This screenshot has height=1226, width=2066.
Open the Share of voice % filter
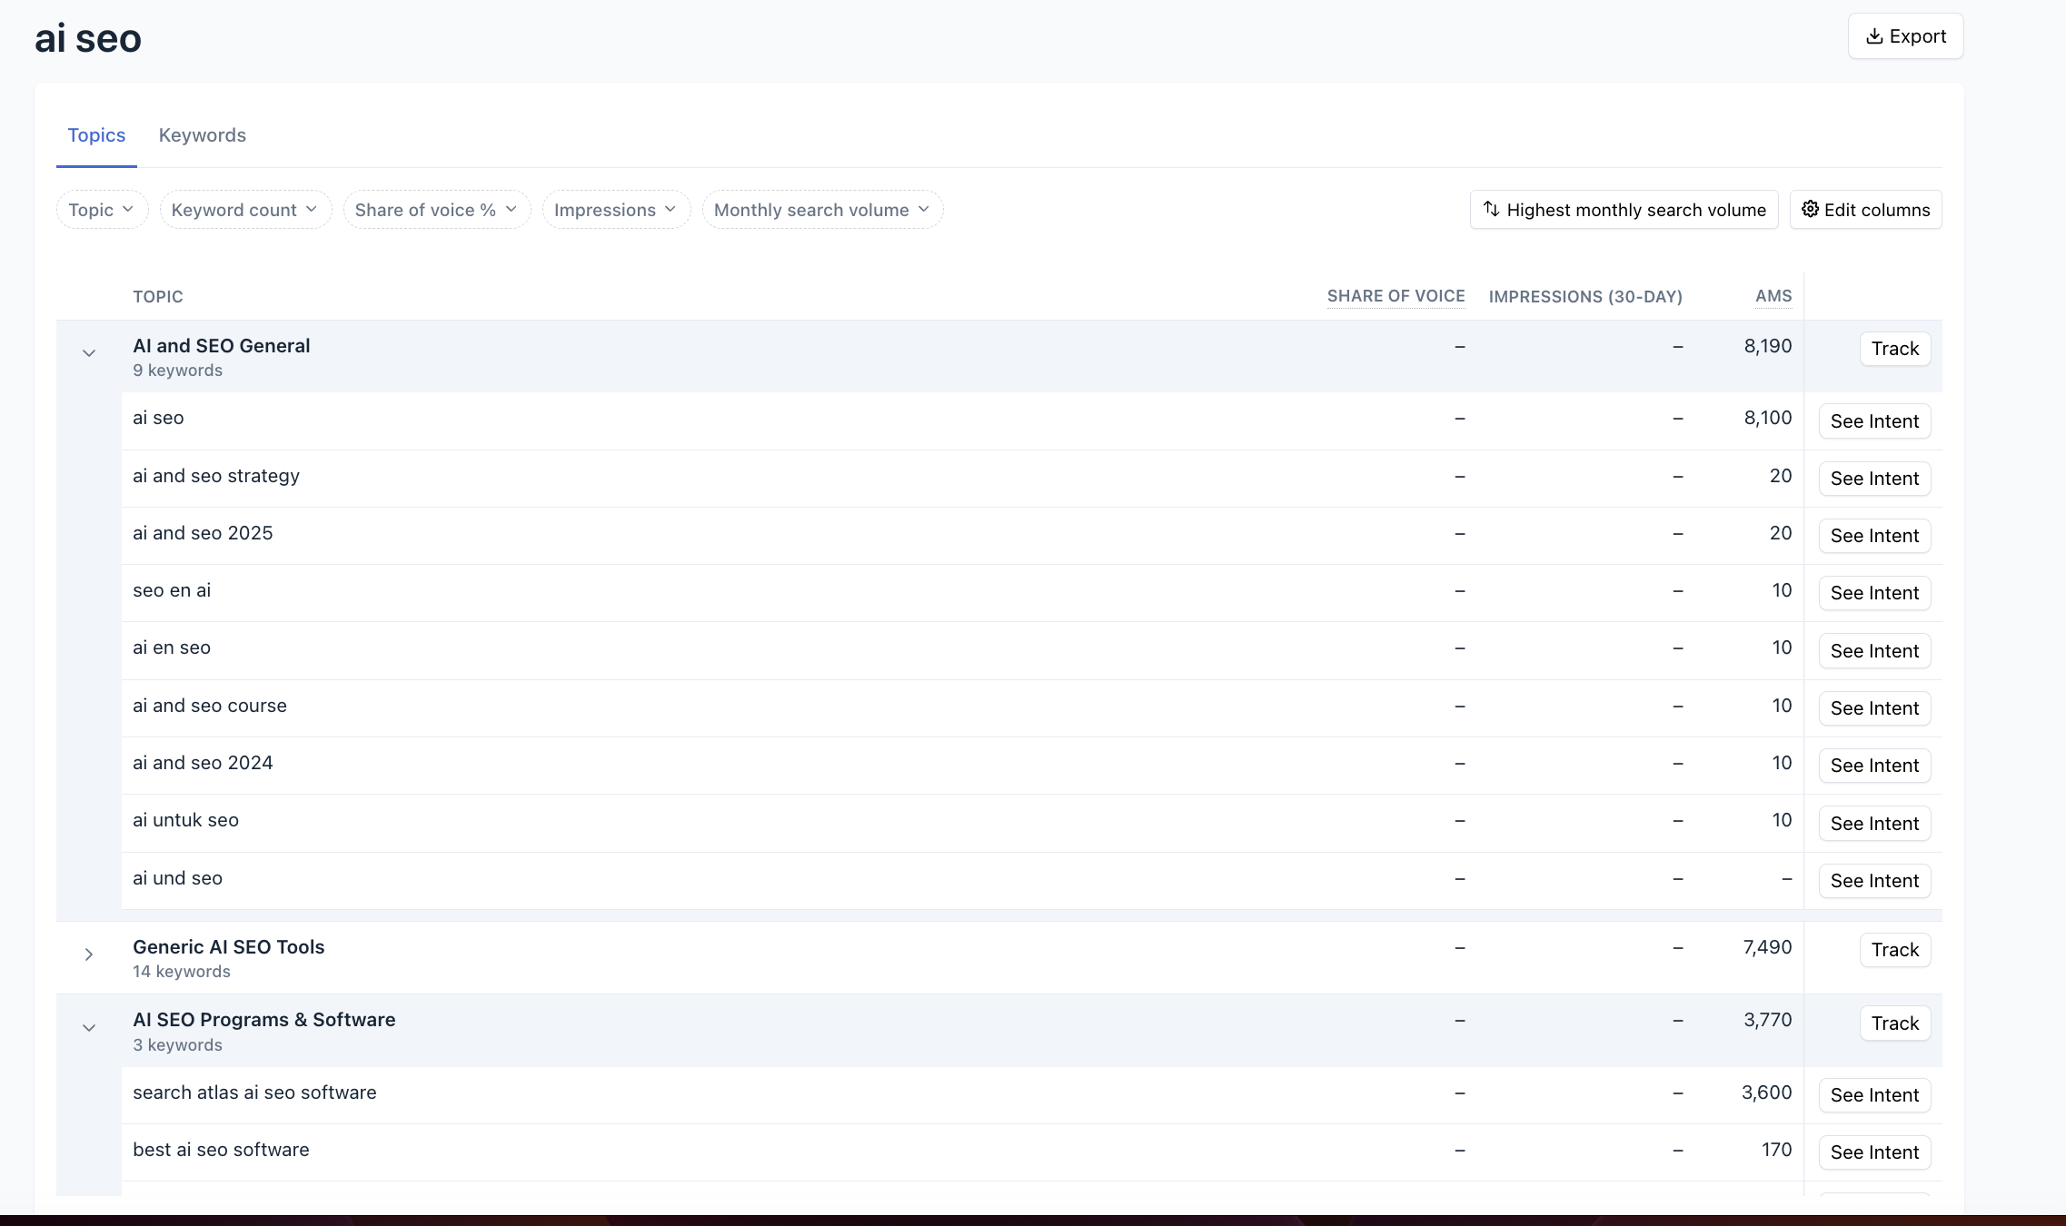[x=436, y=210]
